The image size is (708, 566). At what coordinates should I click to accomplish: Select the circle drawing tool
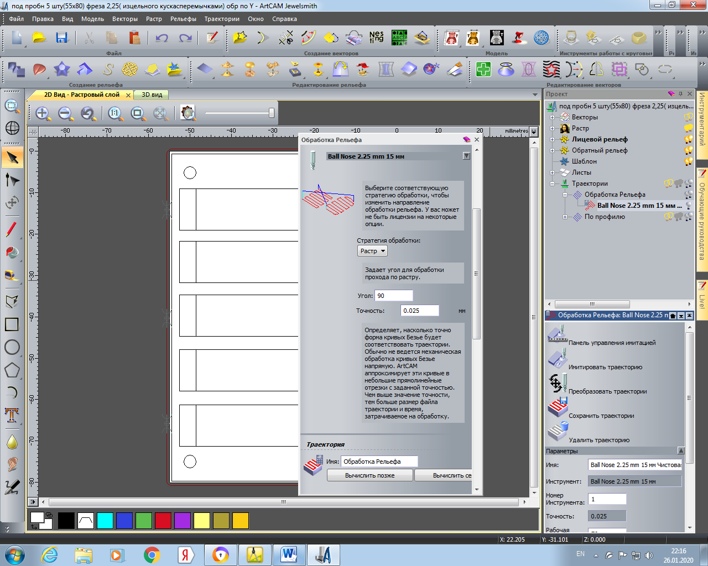pyautogui.click(x=12, y=347)
